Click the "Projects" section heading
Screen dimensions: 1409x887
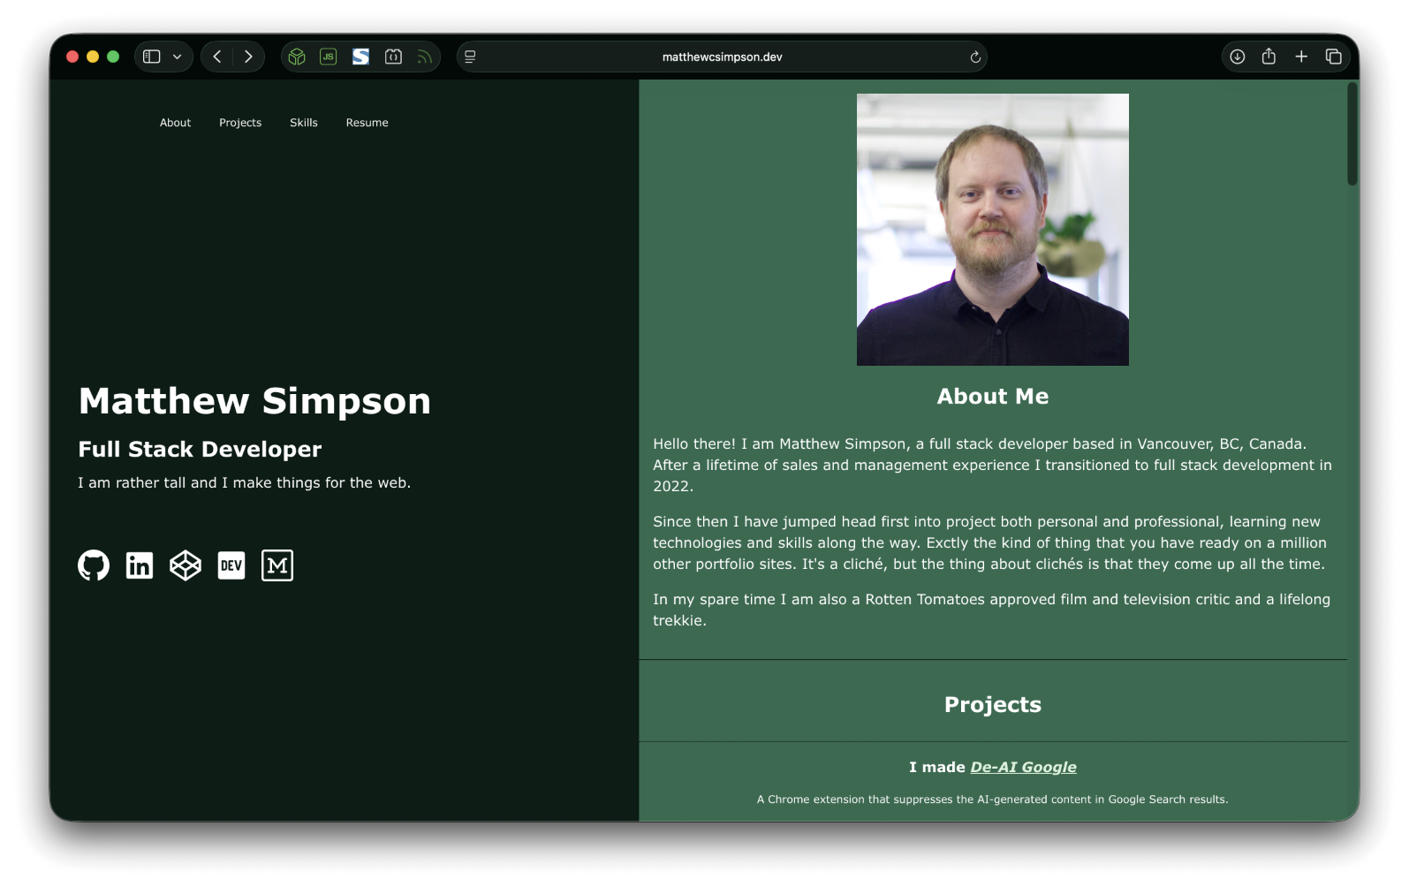coord(993,705)
